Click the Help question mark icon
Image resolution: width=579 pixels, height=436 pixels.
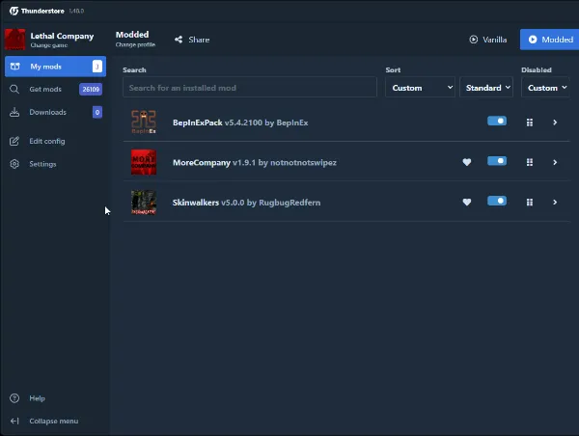coord(14,398)
